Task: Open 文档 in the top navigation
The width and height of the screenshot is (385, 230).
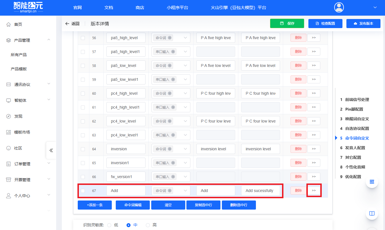Action: click(109, 8)
